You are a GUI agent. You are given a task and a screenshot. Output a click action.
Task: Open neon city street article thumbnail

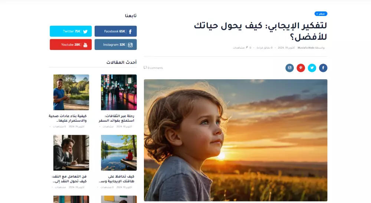(119, 92)
